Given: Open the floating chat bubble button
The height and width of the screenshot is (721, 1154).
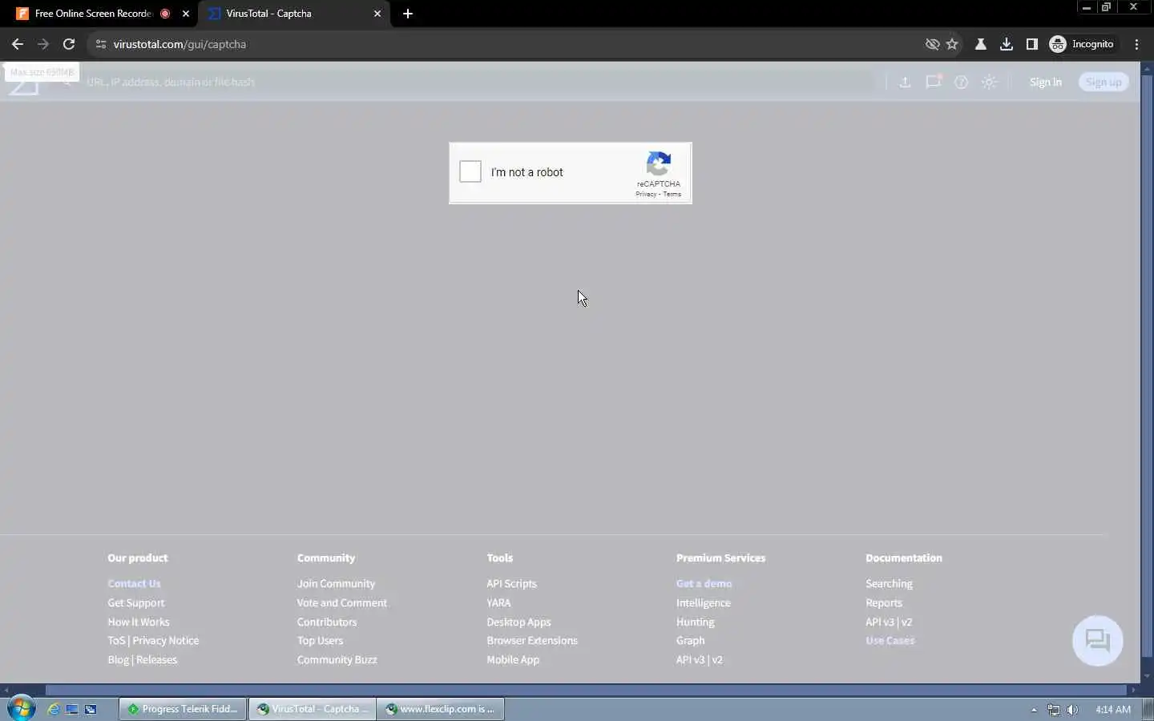Looking at the screenshot, I should point(1097,640).
